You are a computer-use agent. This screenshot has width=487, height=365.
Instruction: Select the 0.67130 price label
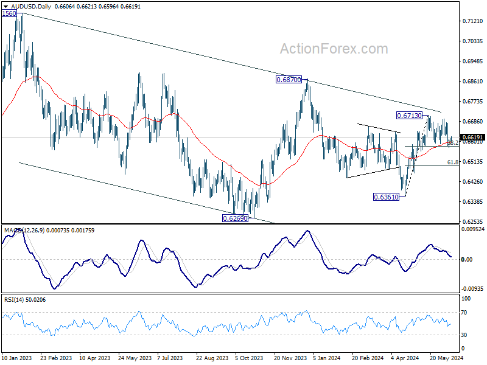tap(409, 116)
